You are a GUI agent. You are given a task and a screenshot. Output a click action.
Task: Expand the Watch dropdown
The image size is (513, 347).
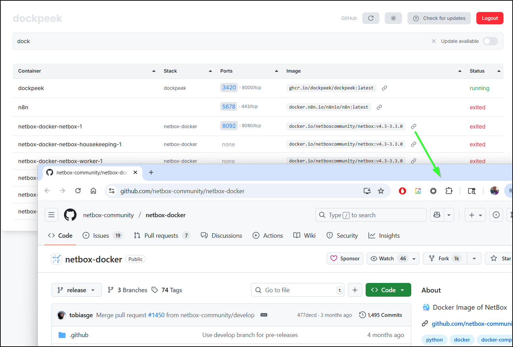(414, 259)
